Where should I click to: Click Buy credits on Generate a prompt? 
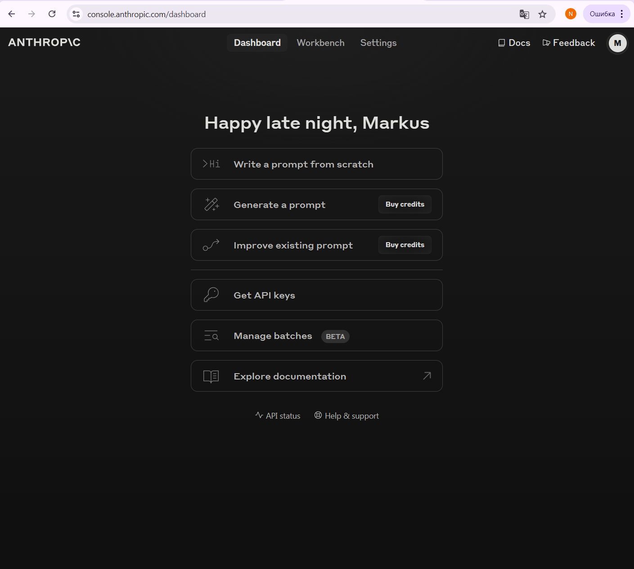tap(405, 204)
